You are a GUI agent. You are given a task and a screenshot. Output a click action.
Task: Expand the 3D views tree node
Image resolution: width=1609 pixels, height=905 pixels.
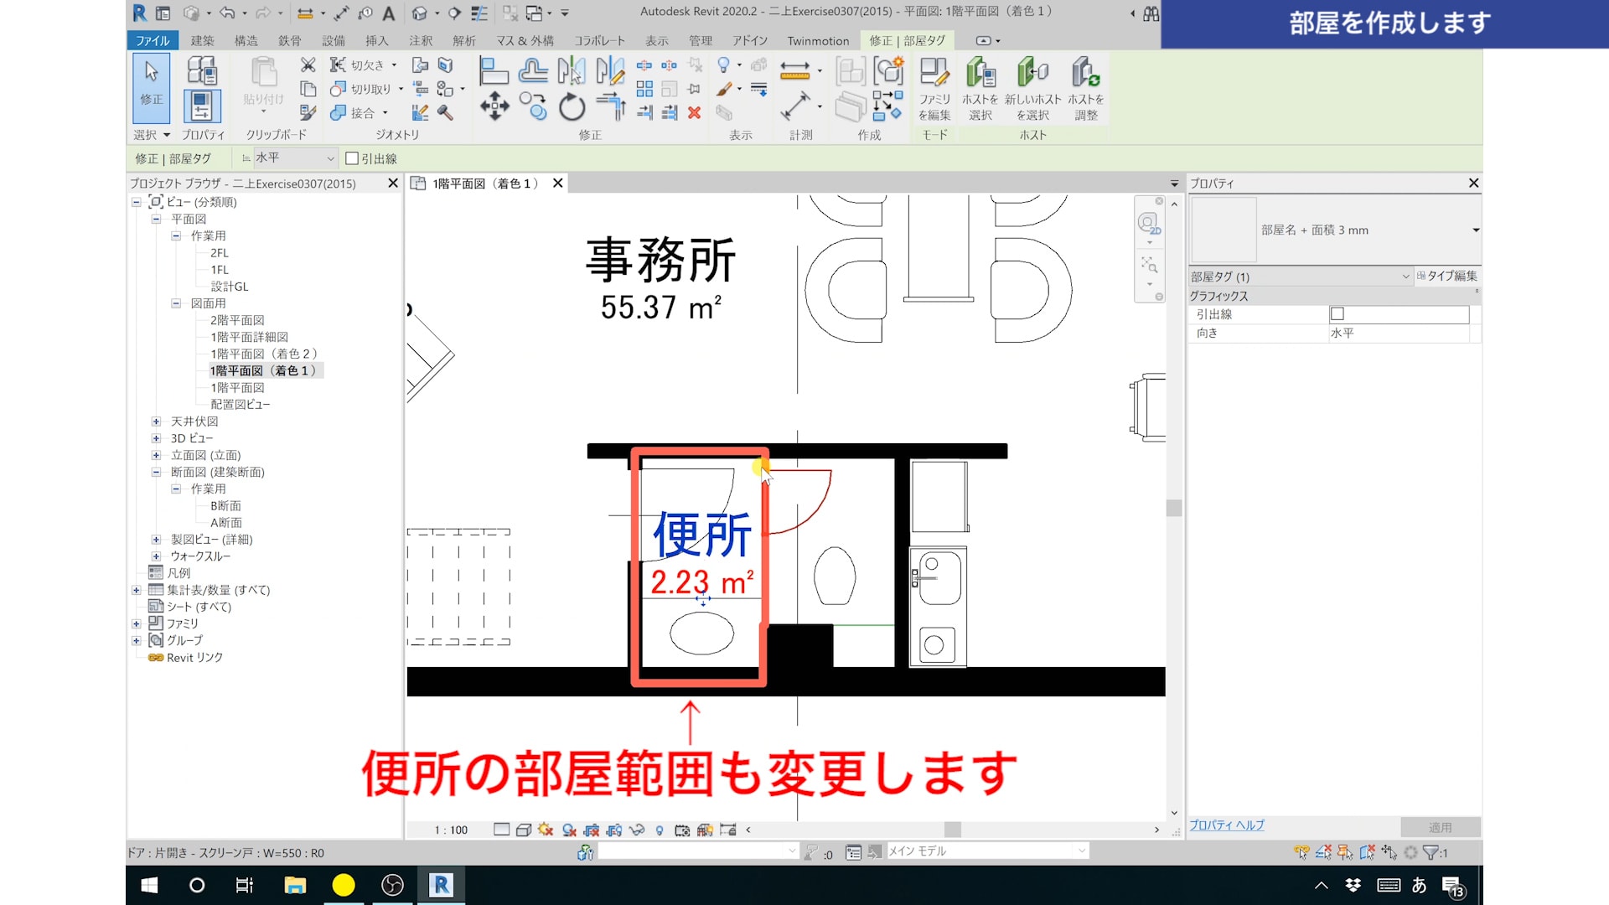coord(156,438)
